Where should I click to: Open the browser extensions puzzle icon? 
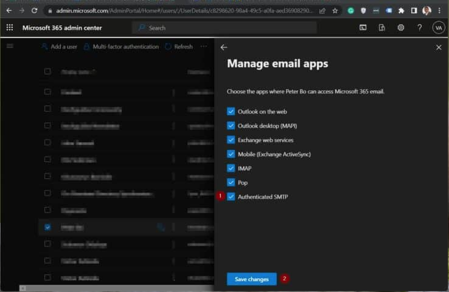401,11
